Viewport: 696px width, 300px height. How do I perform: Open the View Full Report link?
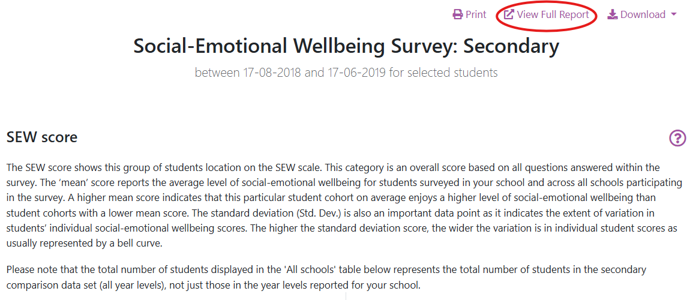pos(553,14)
